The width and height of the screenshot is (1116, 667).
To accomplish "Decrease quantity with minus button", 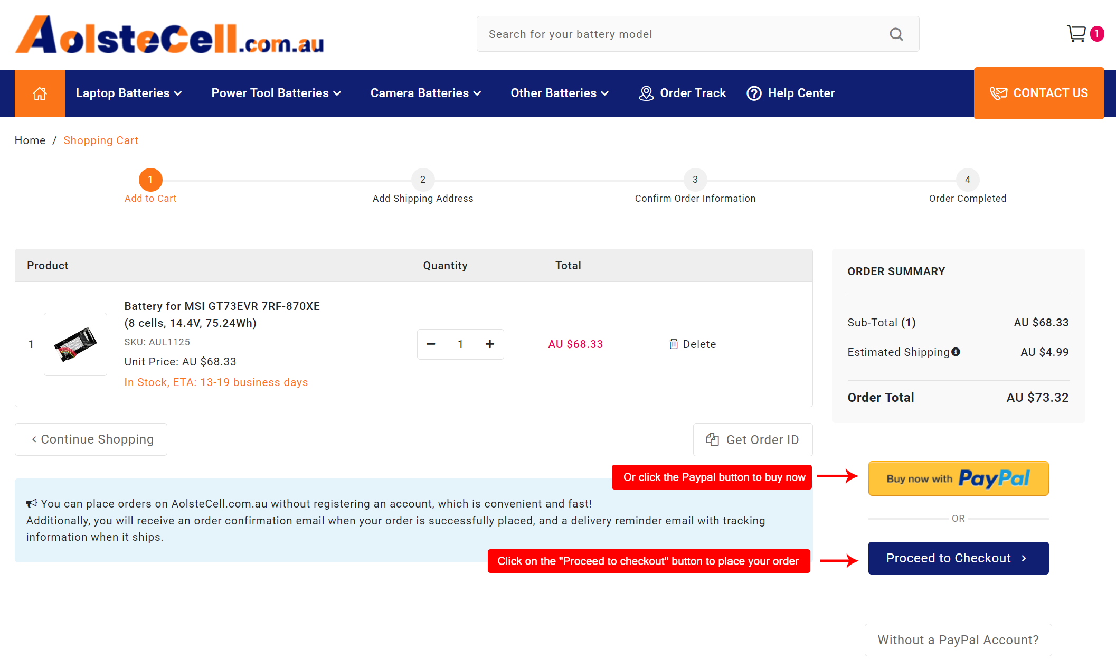I will pos(431,344).
